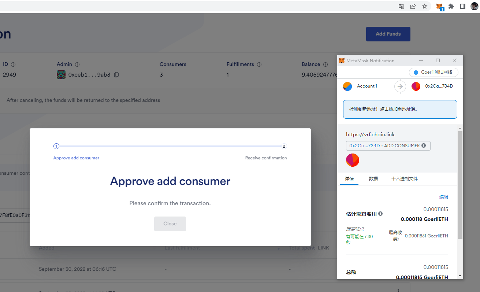Click the balance value 9.4059247776
This screenshot has height=292, width=480.
click(x=320, y=75)
